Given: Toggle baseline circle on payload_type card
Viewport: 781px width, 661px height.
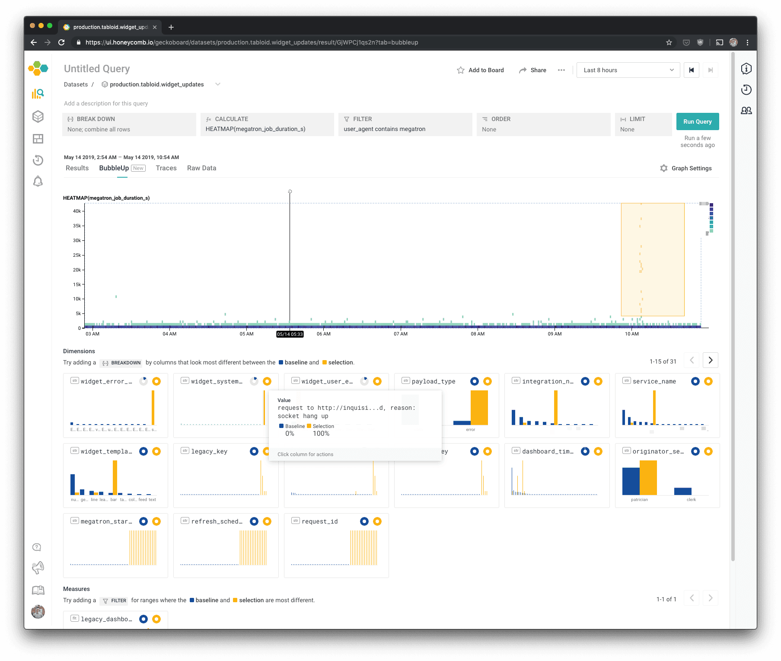Looking at the screenshot, I should click(x=475, y=381).
